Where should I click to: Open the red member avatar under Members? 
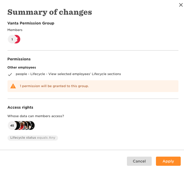tap(18, 39)
